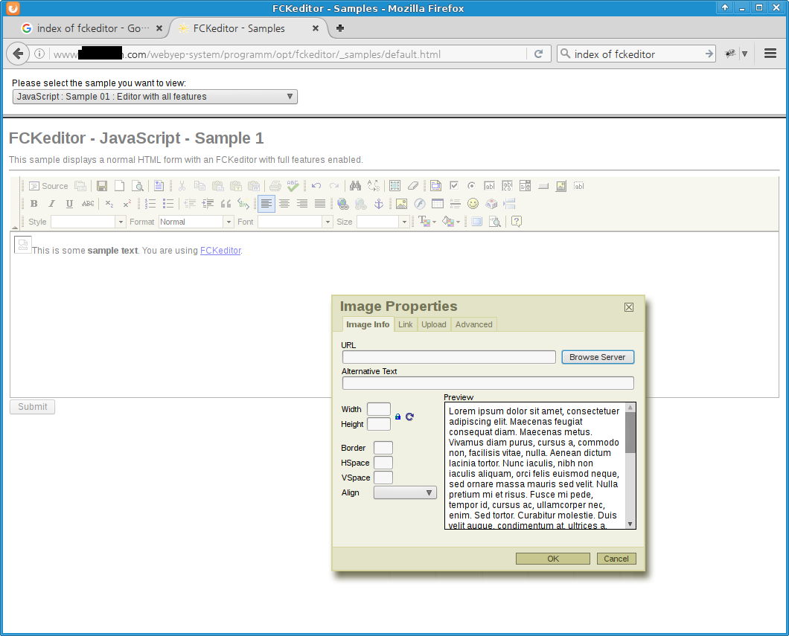This screenshot has height=636, width=789.
Task: Click the Replace icon
Action: click(x=374, y=186)
